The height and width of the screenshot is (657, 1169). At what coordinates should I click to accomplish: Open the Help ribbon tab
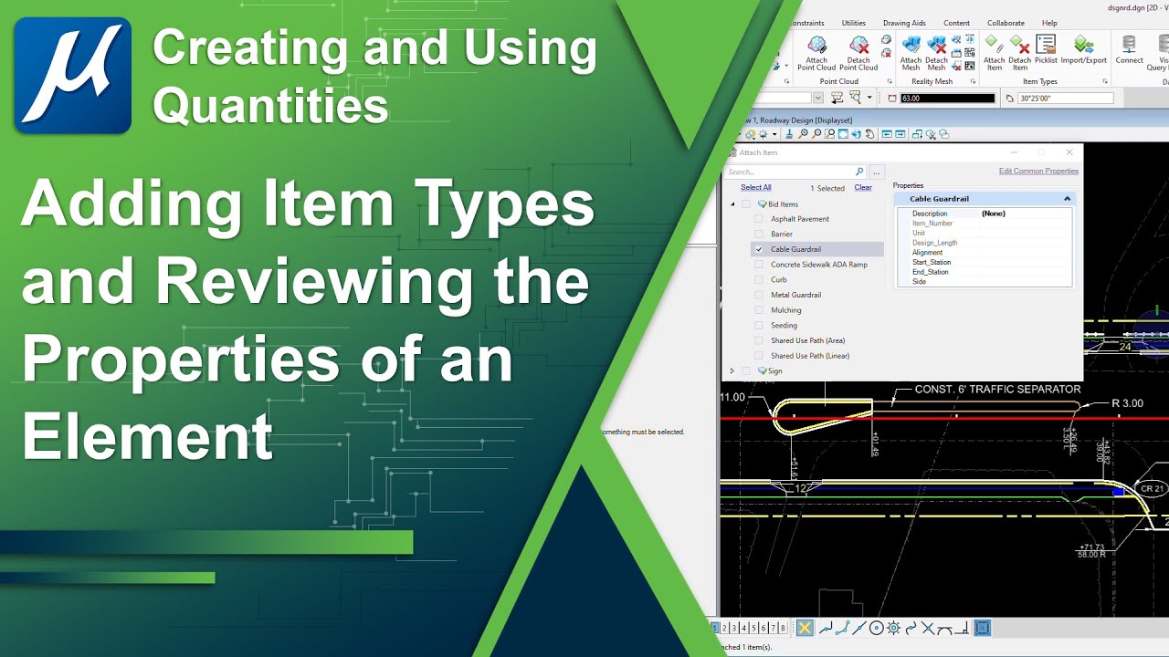click(x=1049, y=23)
